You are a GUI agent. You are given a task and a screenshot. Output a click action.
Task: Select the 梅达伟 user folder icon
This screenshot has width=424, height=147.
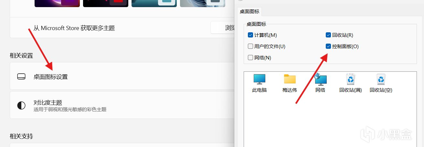[290, 83]
